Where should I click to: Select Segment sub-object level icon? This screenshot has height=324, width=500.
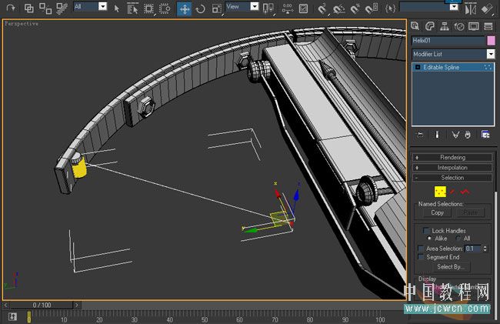452,192
